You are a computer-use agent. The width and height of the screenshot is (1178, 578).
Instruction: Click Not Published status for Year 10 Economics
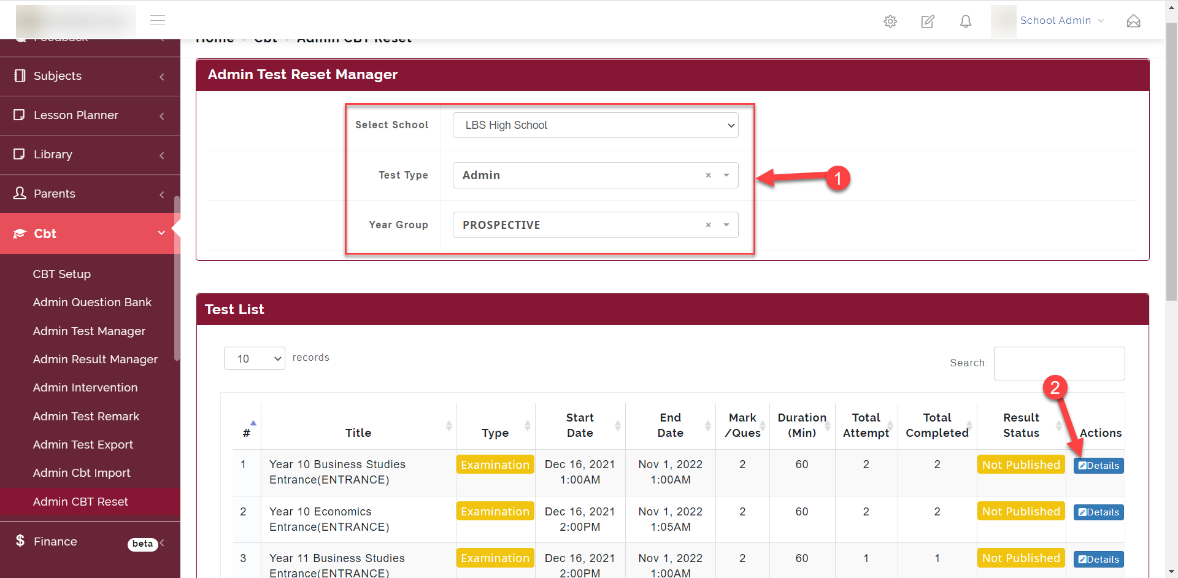click(x=1021, y=512)
